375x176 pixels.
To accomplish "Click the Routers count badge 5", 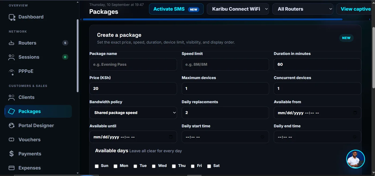I will 65,43.
